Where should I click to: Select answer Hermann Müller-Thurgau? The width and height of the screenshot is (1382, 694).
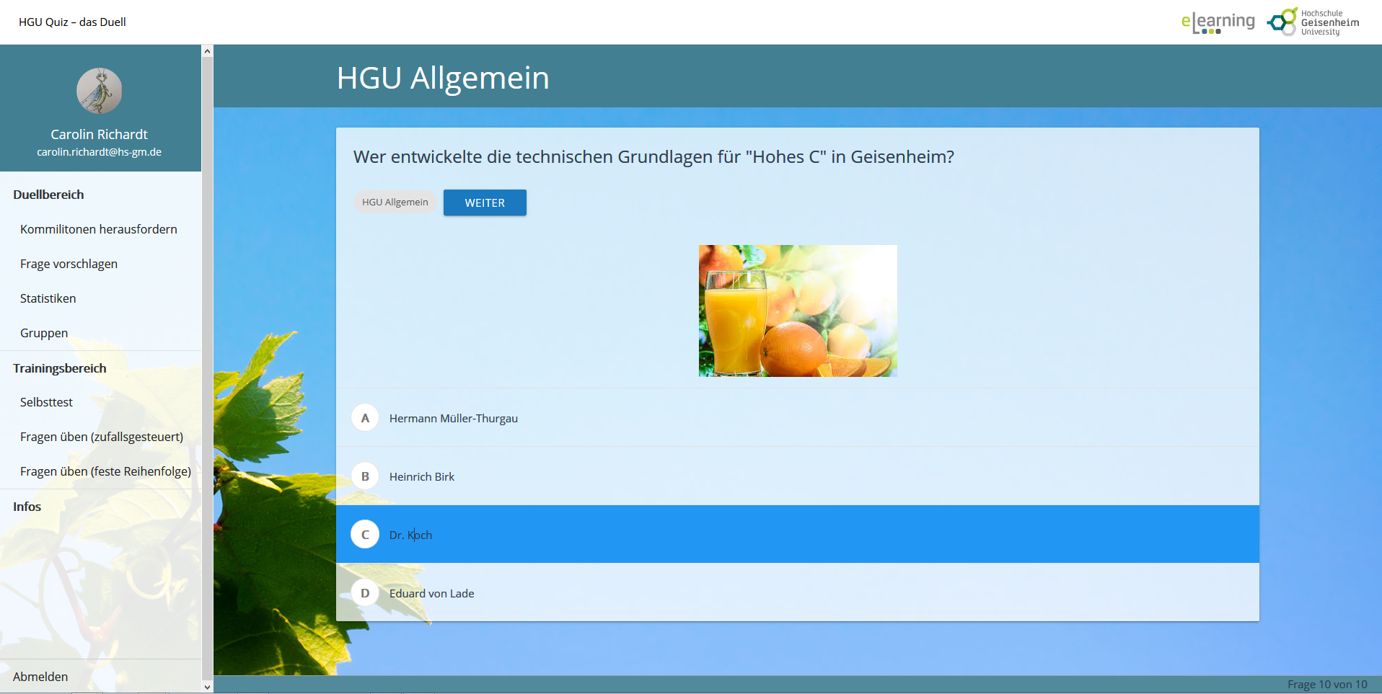tap(453, 418)
